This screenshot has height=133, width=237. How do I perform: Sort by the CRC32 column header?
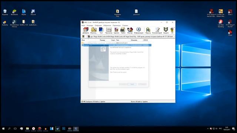coord(146,40)
